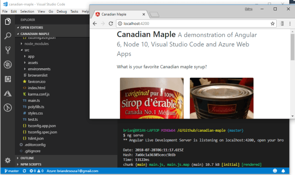Click the master branch indicator in the status bar
Screen dimensions: 295x175
tap(12, 171)
